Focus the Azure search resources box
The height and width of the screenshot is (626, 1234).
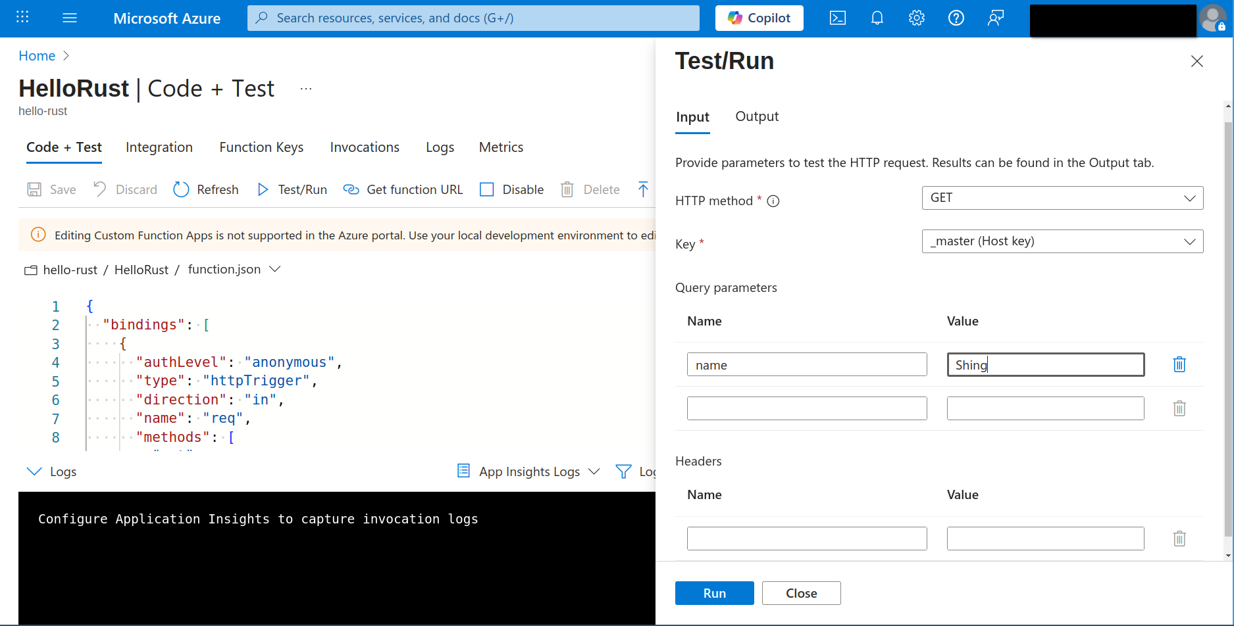473,18
